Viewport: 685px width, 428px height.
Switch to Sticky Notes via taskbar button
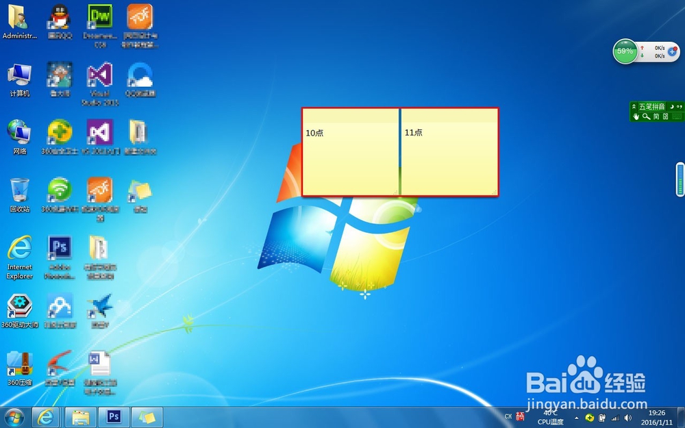(147, 416)
